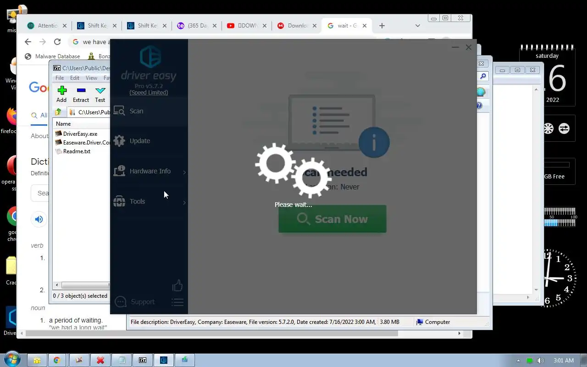
Task: Close the Download Chrome tab
Action: pyautogui.click(x=315, y=26)
